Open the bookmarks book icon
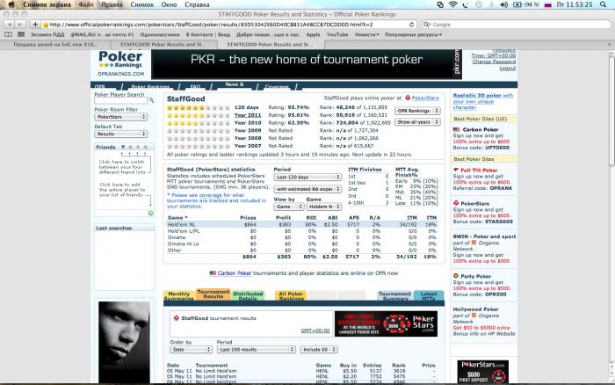 tap(8, 34)
